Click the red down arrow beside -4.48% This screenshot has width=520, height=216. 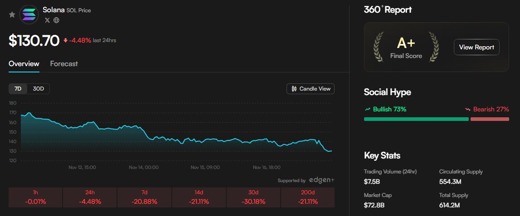(65, 40)
